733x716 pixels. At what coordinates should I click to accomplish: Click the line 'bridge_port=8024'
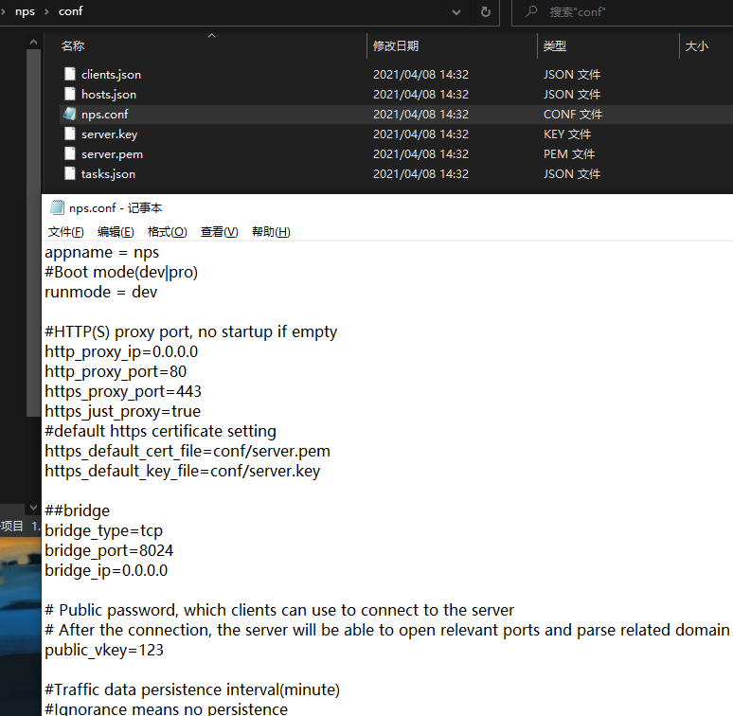(x=109, y=550)
